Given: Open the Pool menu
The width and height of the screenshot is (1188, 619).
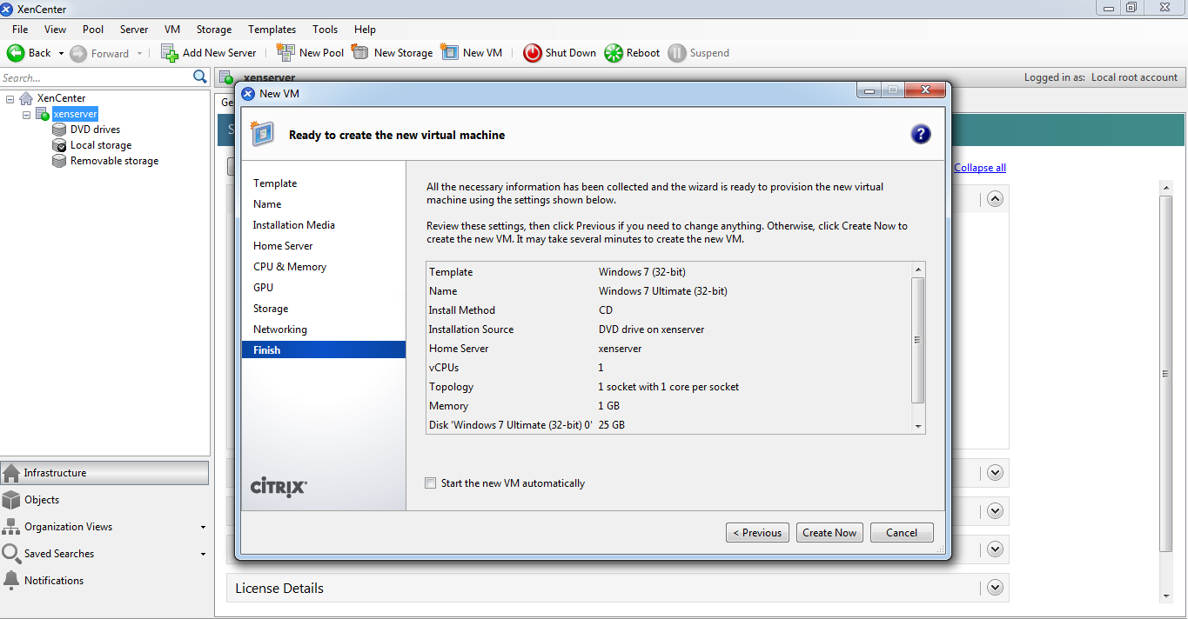Looking at the screenshot, I should click(x=93, y=29).
